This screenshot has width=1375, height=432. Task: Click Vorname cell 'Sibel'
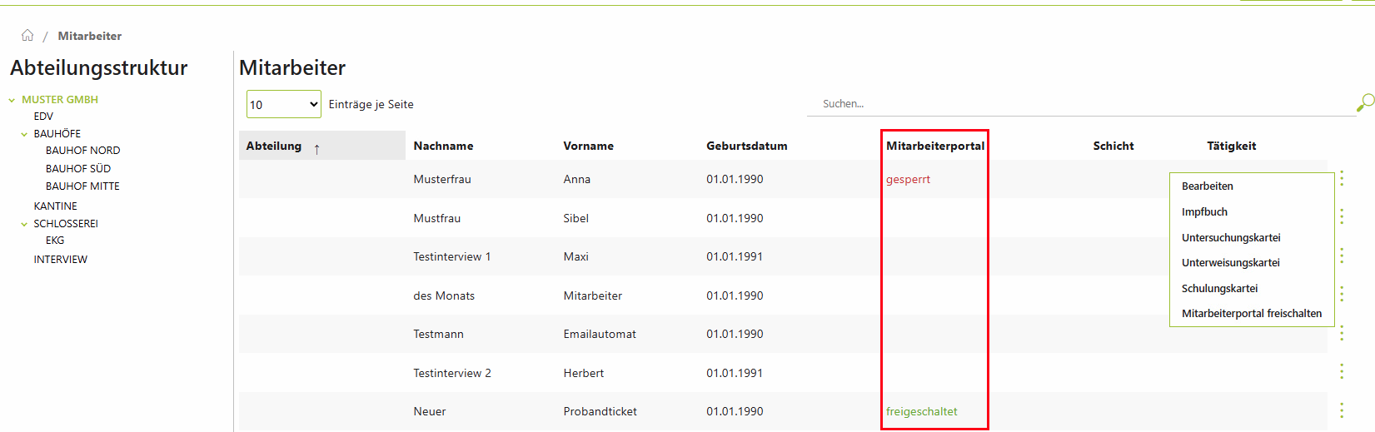click(x=575, y=218)
